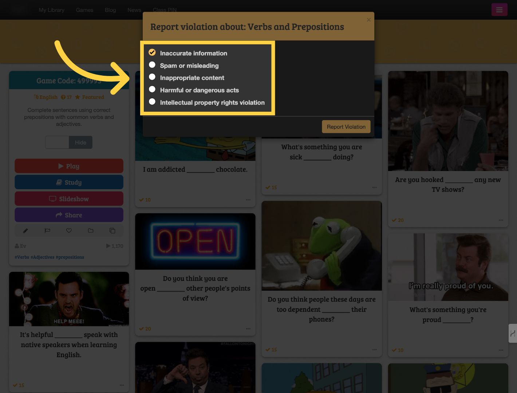Click the #Adjectives tag
Viewport: 517px width, 393px height.
(x=43, y=257)
